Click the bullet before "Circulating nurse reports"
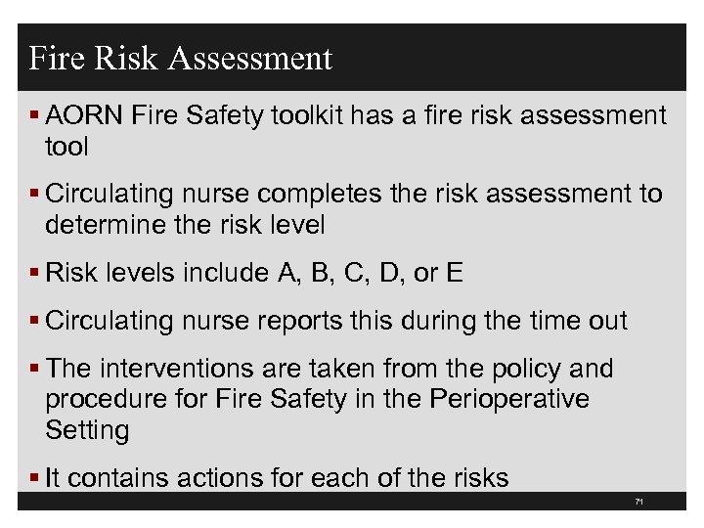Screen dimensions: 704x528 tap(35, 321)
